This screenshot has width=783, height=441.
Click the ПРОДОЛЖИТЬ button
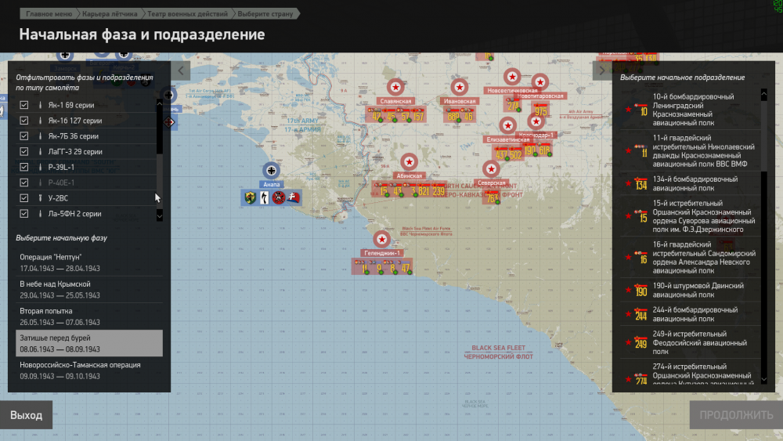(x=736, y=415)
